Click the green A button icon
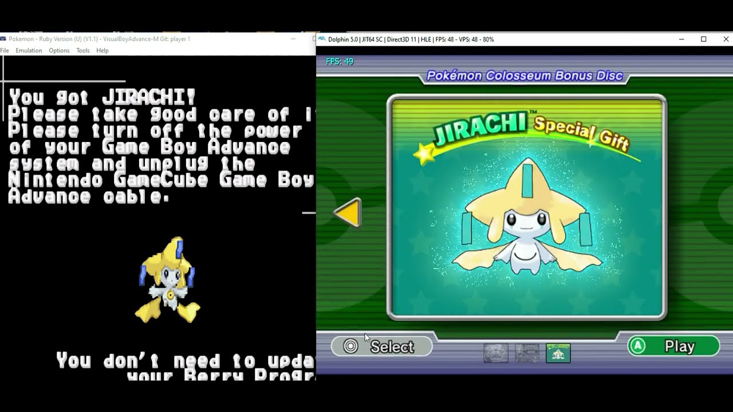This screenshot has height=412, width=733. point(637,346)
